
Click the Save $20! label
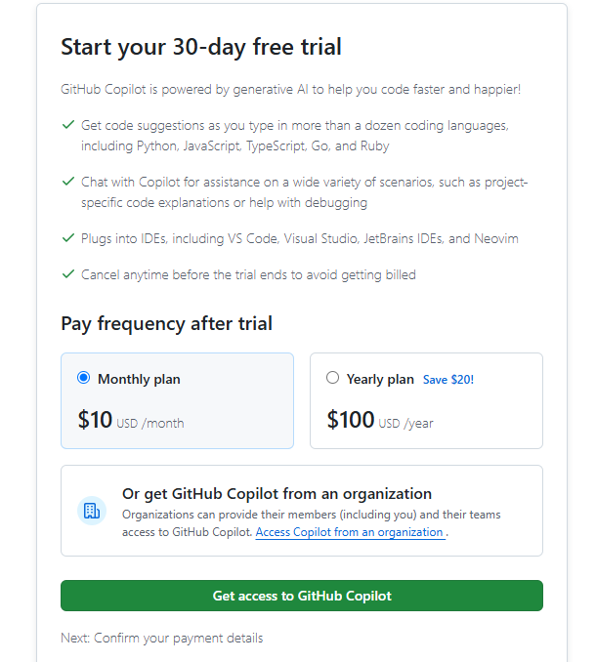click(x=447, y=379)
